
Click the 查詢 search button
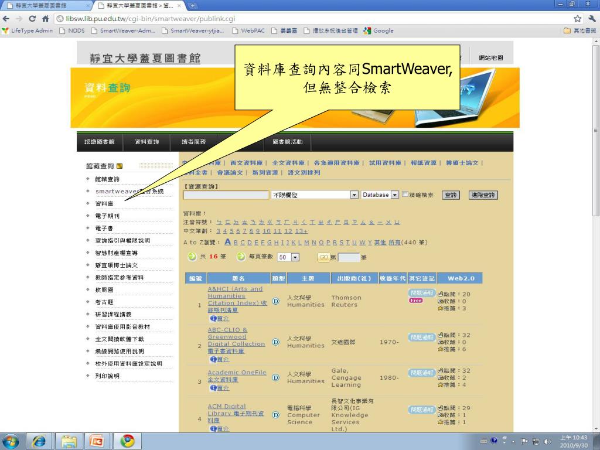click(451, 195)
